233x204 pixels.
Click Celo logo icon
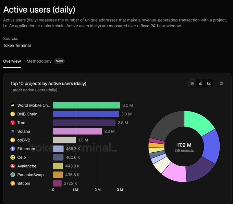tap(13, 157)
